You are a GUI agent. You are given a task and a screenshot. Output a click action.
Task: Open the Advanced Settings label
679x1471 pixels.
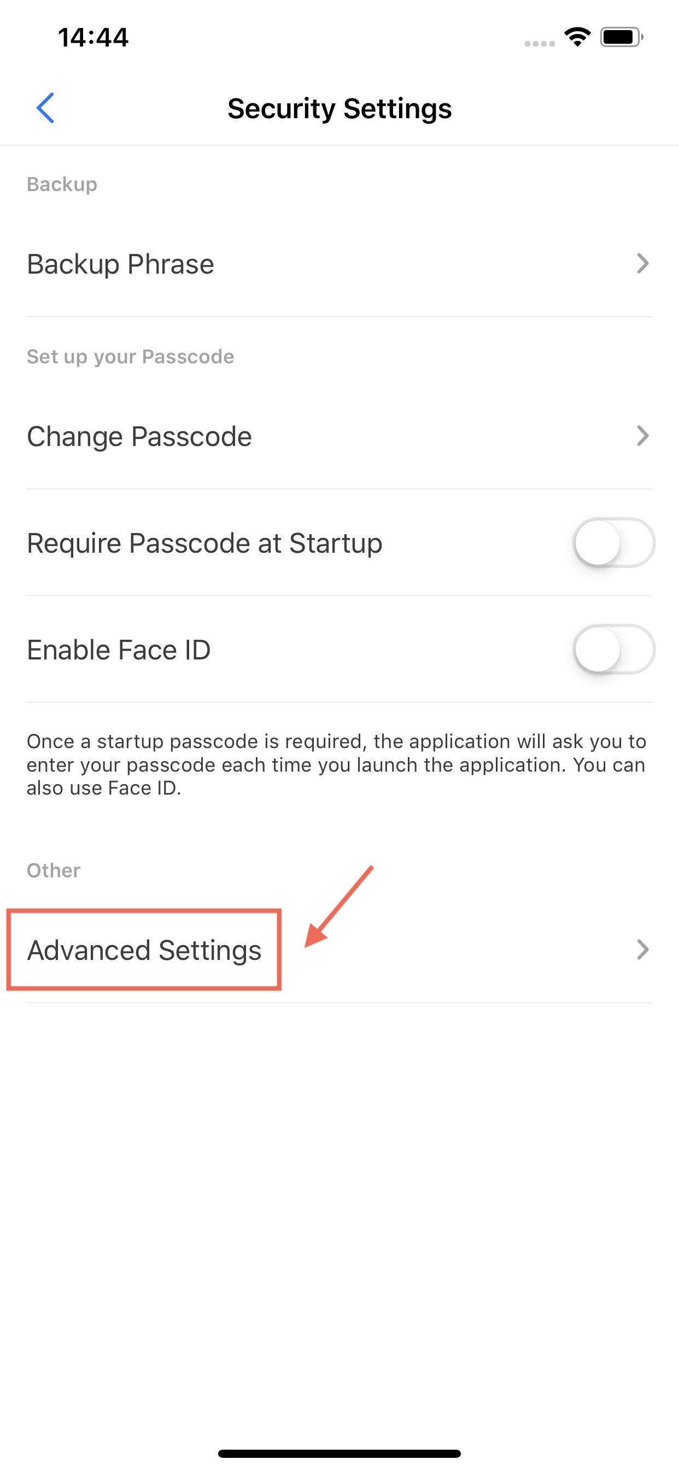144,950
